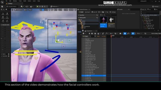Open the cinematics clapperboard dropdown
161x90 pixels.
(x=31, y=6)
